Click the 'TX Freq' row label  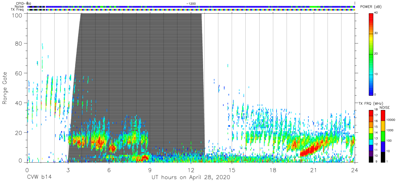click(18, 10)
